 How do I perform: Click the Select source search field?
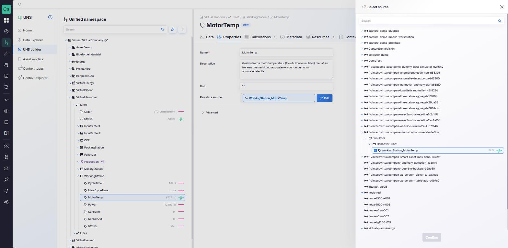click(431, 21)
